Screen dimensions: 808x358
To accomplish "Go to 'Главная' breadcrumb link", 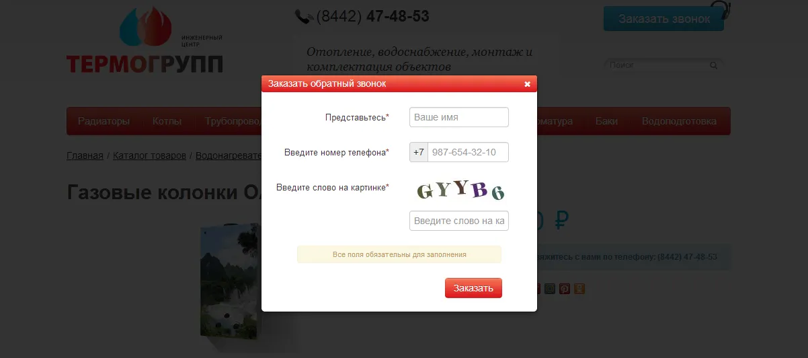I will [85, 155].
